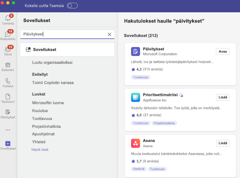
Task: Click the Päivitykset app title in results
Action: [x=153, y=49]
